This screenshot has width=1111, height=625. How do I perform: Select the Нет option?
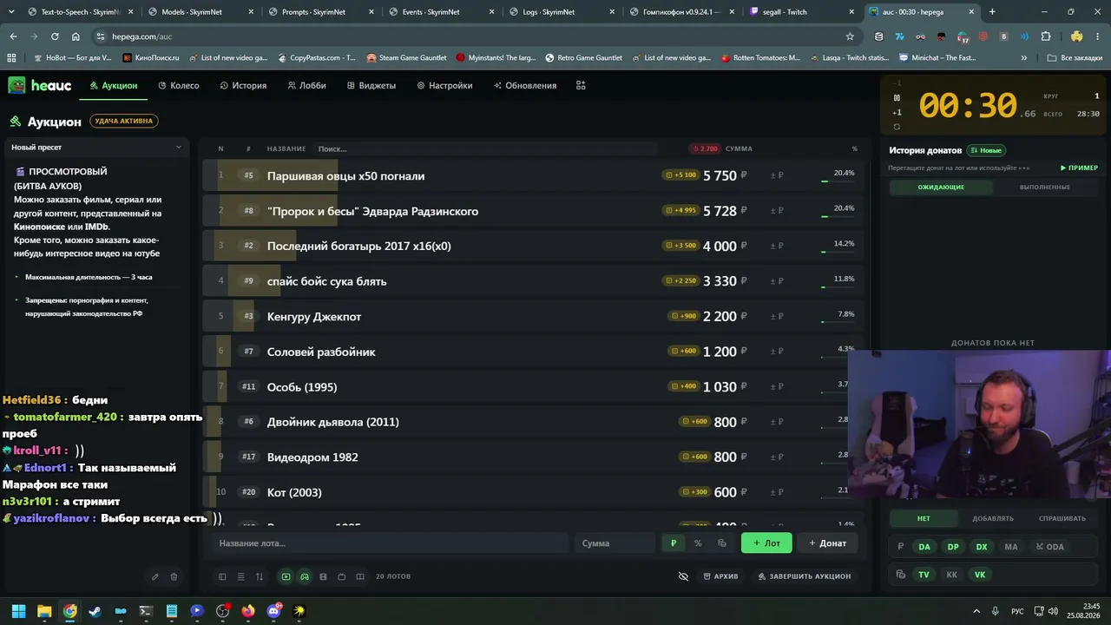[924, 518]
